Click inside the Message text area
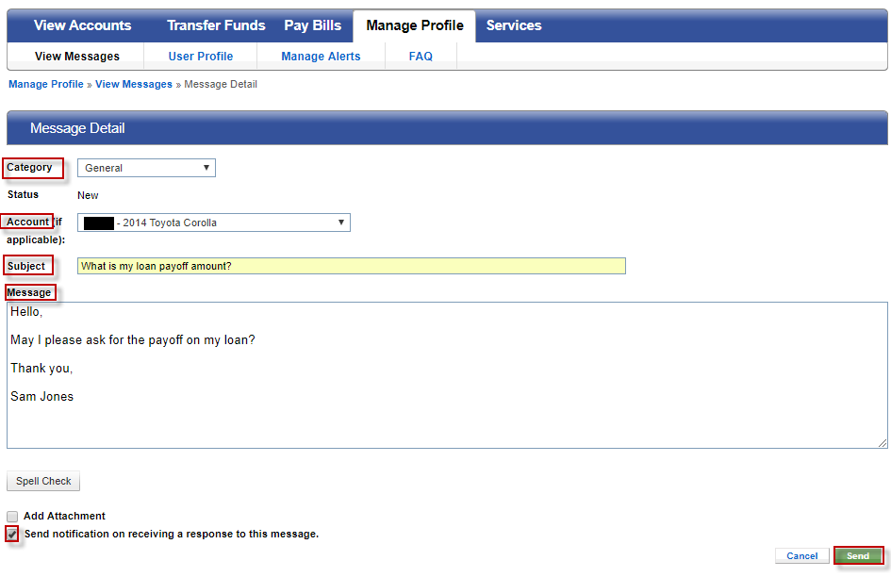 pos(447,375)
